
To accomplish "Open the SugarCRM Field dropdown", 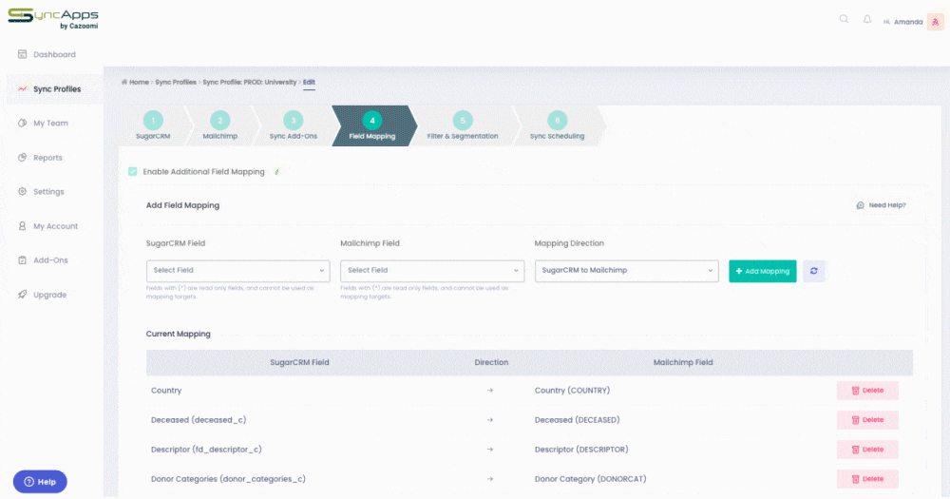I will (238, 271).
